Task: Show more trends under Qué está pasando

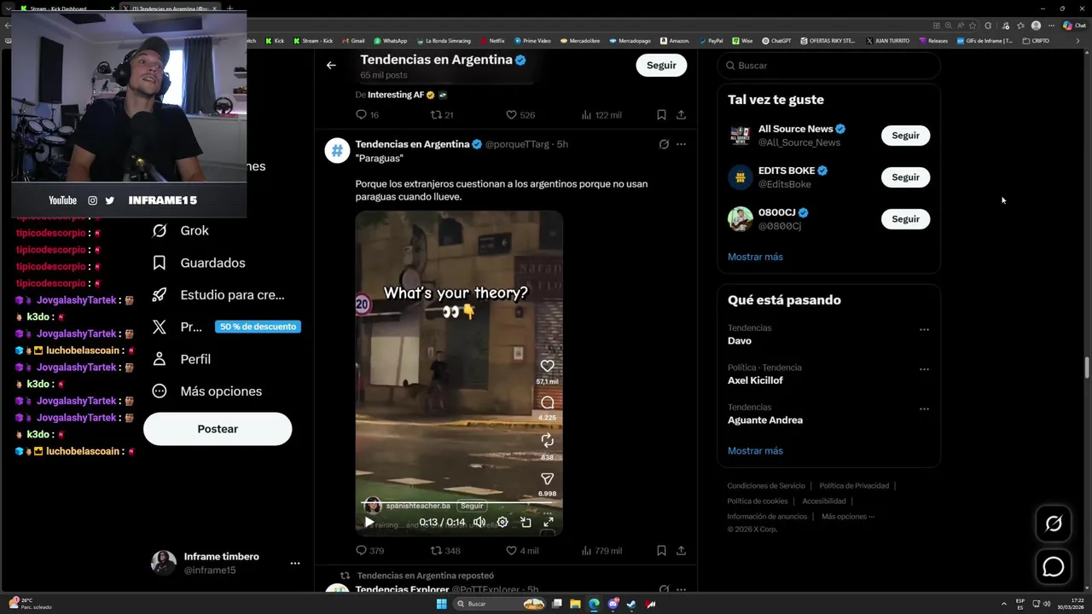Action: (x=755, y=451)
